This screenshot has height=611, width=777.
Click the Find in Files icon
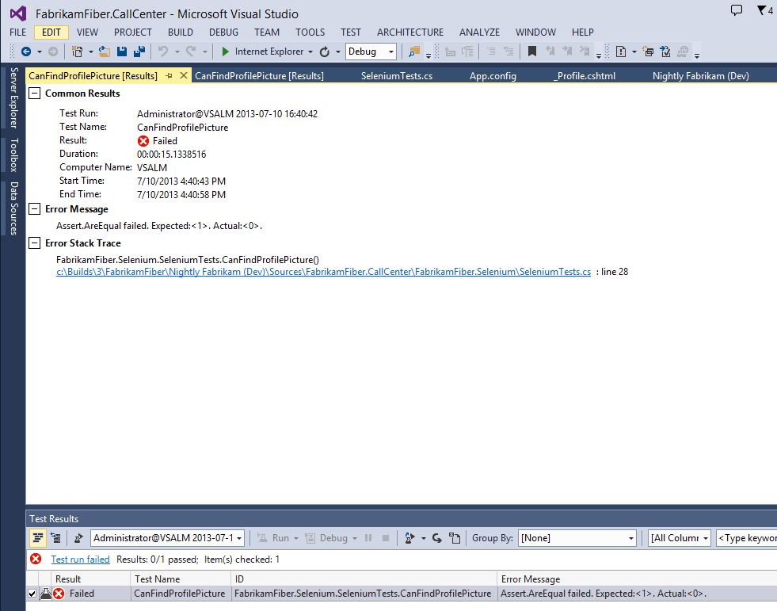[x=414, y=52]
